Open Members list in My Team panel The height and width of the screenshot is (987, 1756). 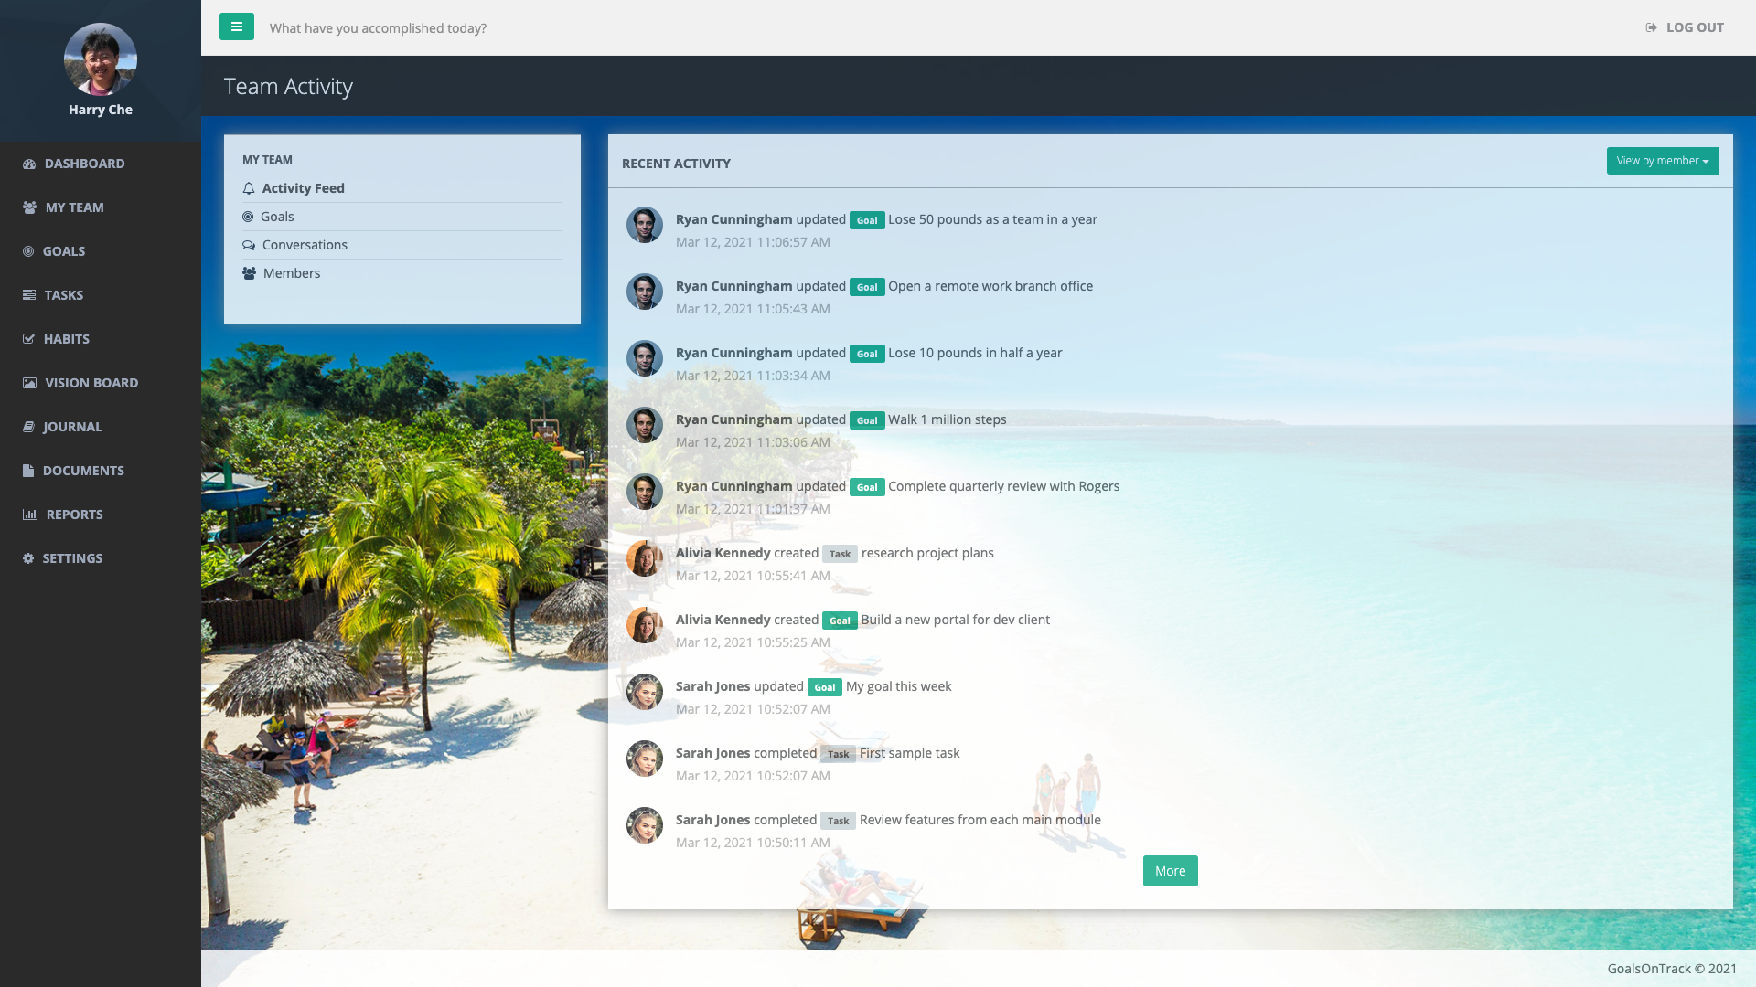291,273
